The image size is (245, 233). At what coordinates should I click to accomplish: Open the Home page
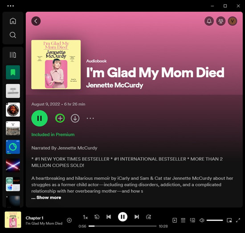(x=13, y=21)
